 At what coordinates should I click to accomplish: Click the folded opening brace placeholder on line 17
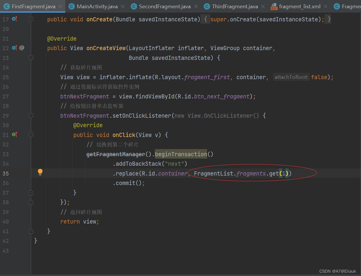(x=206, y=19)
